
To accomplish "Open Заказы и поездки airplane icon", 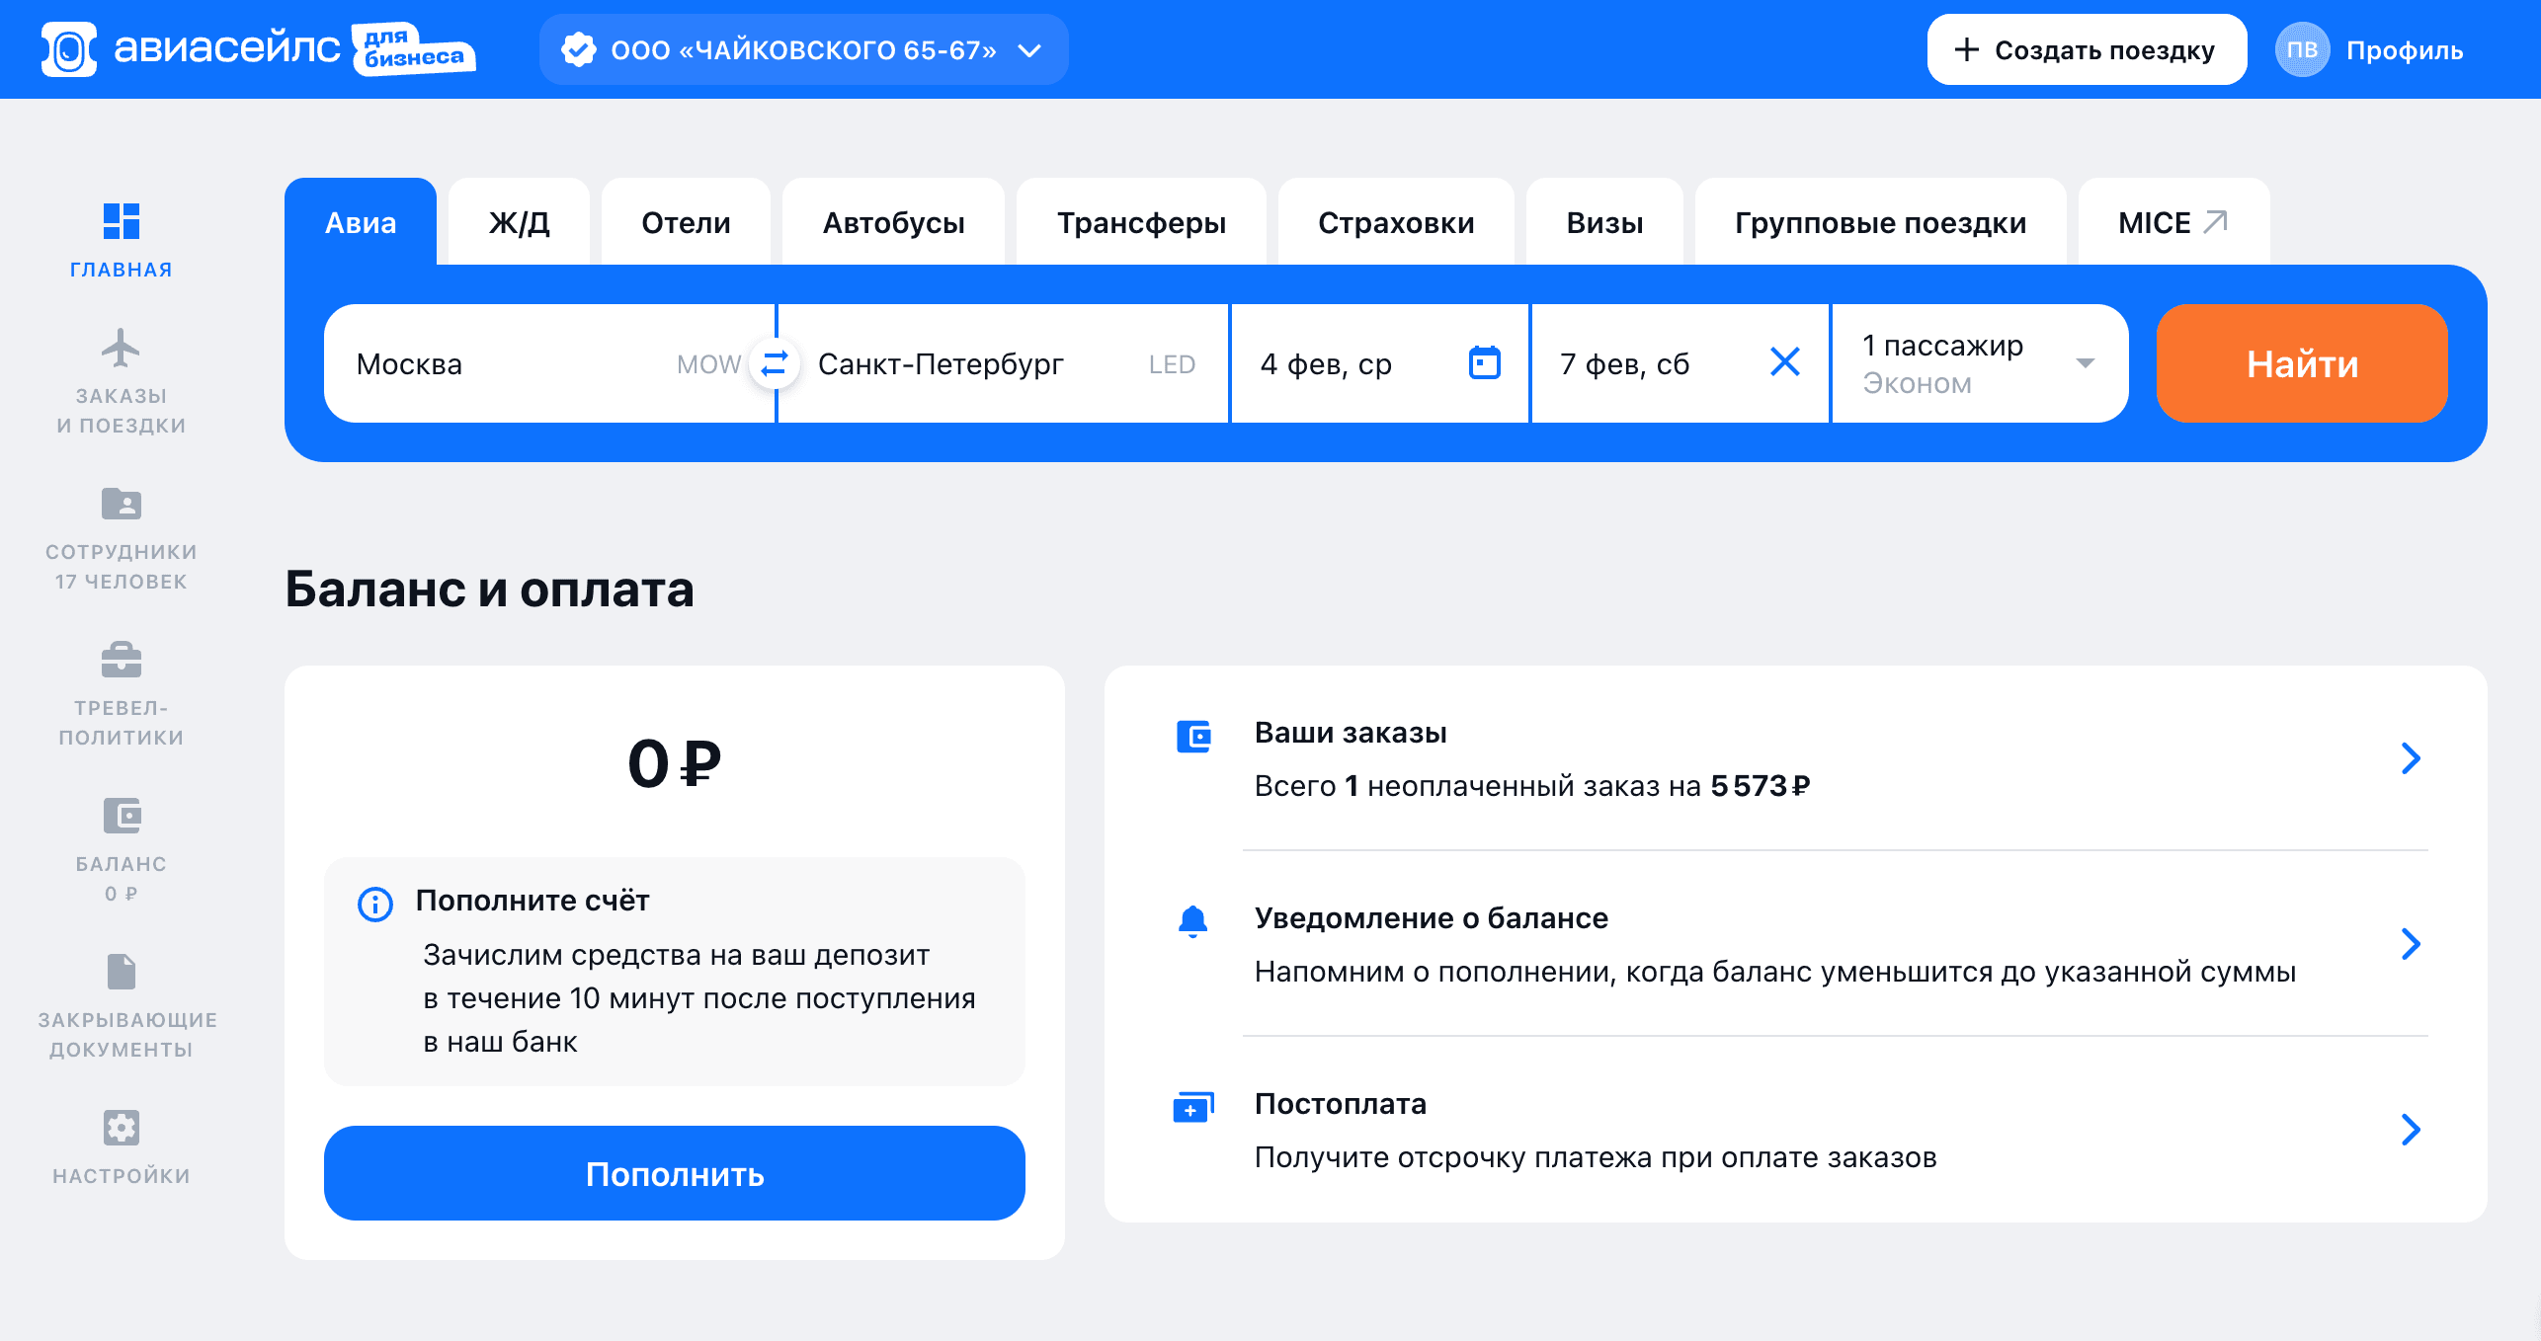I will tap(122, 348).
